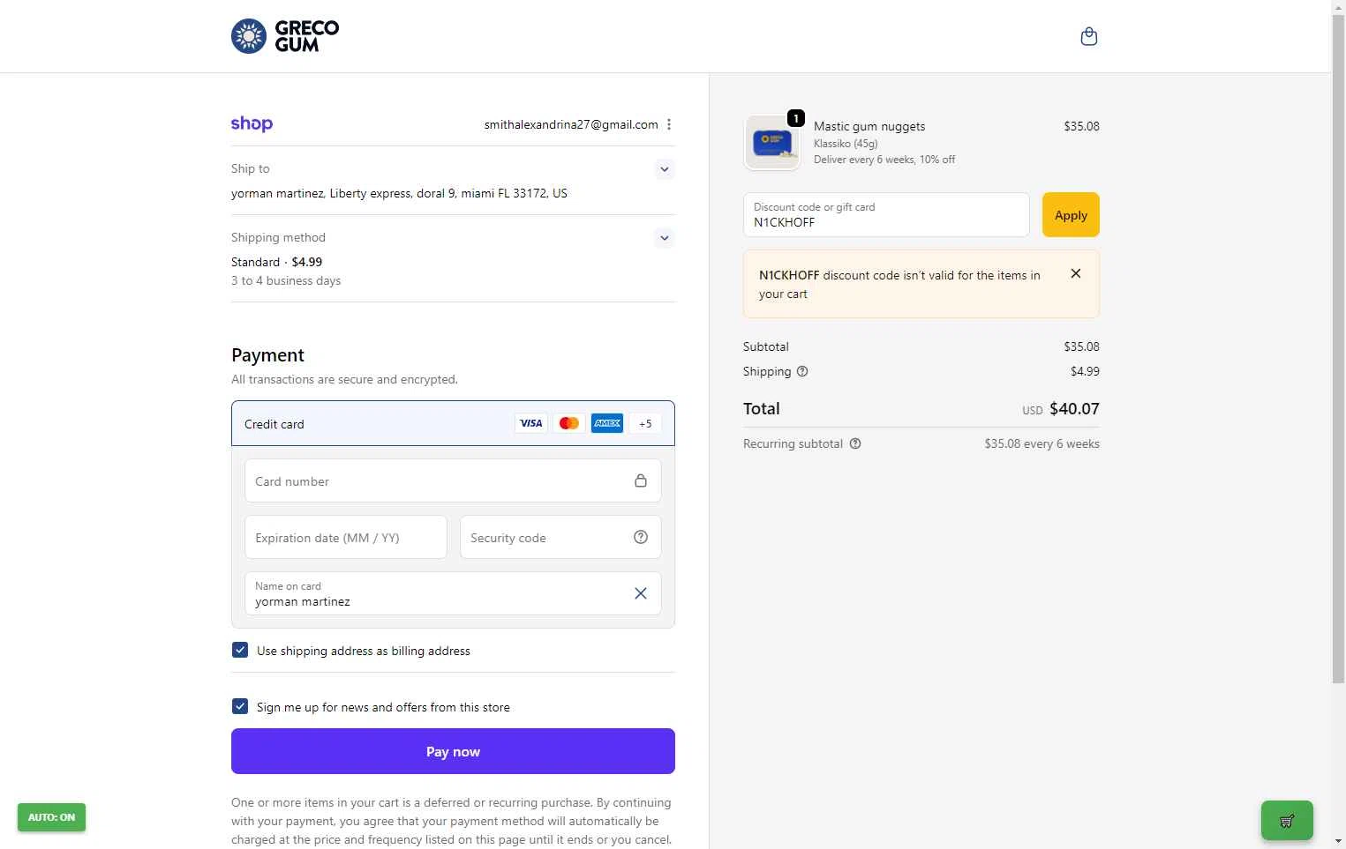Click the '3 to 4 business days' text
1346x849 pixels.
pyautogui.click(x=286, y=280)
